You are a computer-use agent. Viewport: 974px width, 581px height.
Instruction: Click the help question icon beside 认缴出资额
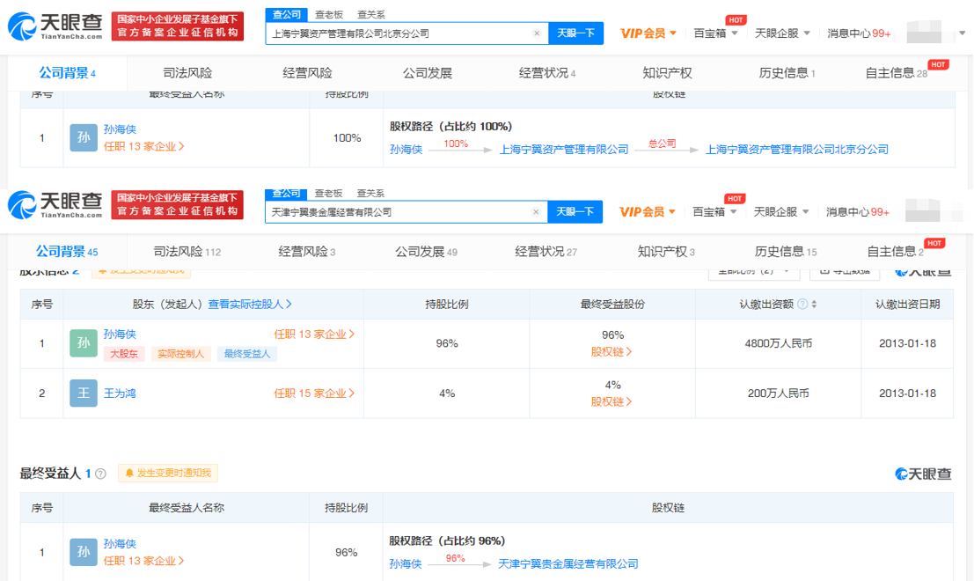pos(802,304)
